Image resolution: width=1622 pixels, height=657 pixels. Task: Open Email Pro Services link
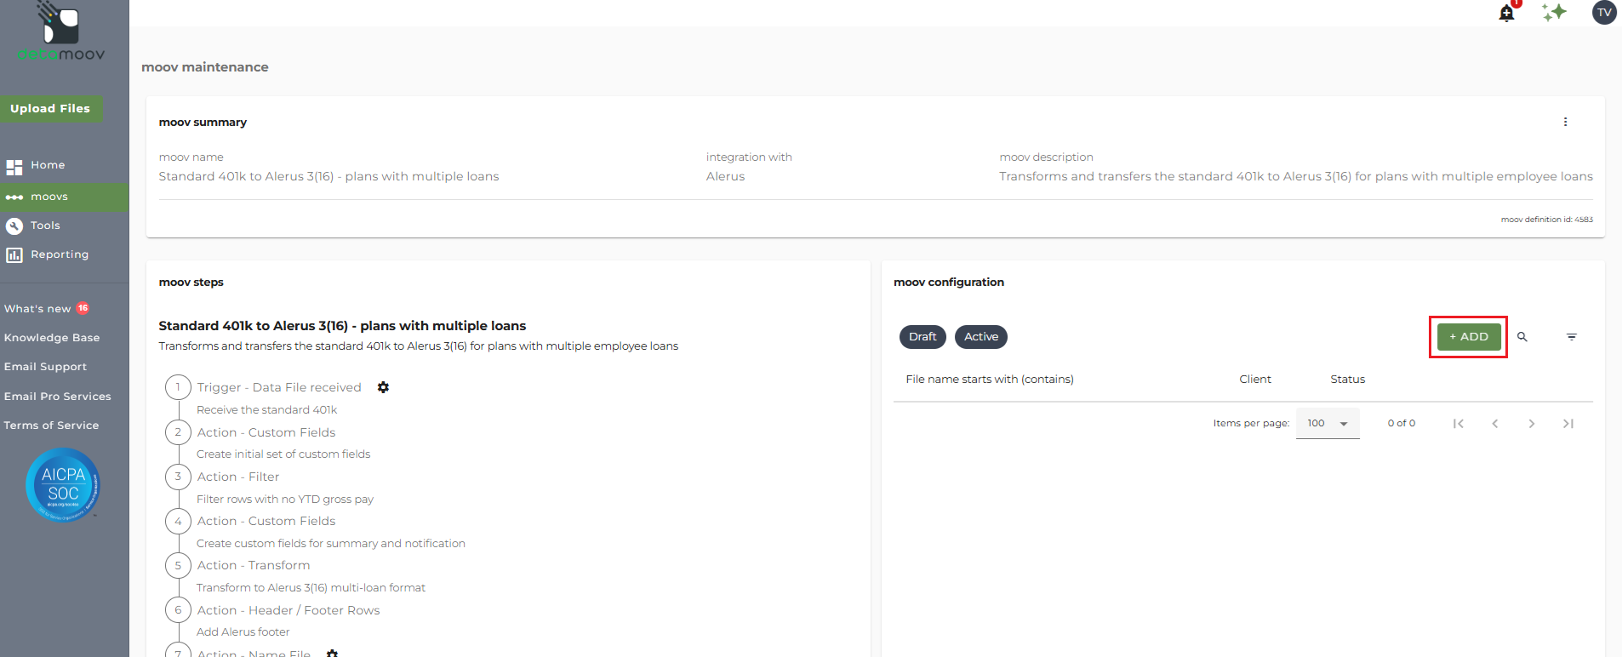click(x=57, y=397)
